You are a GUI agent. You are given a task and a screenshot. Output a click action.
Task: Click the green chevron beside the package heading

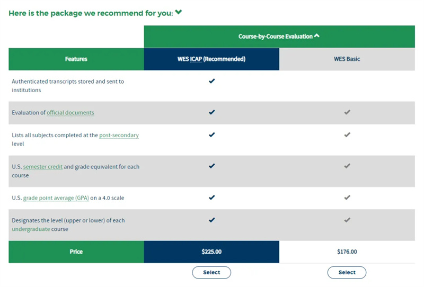[x=179, y=13]
